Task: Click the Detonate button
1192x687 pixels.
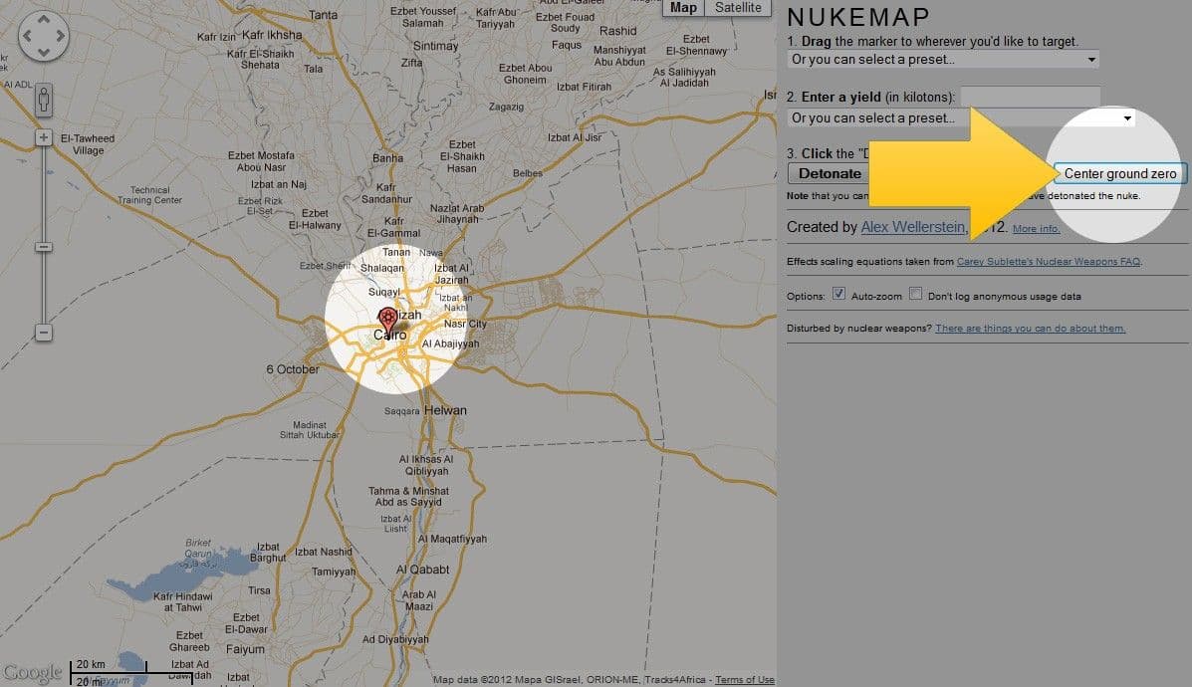Action: pos(830,173)
